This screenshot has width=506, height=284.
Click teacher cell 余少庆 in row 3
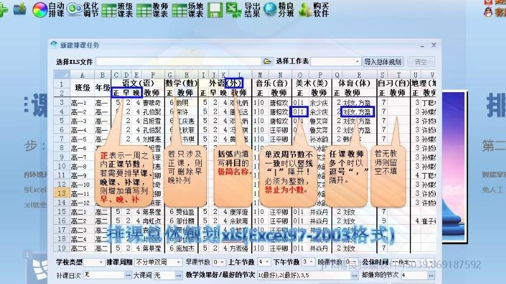click(319, 103)
